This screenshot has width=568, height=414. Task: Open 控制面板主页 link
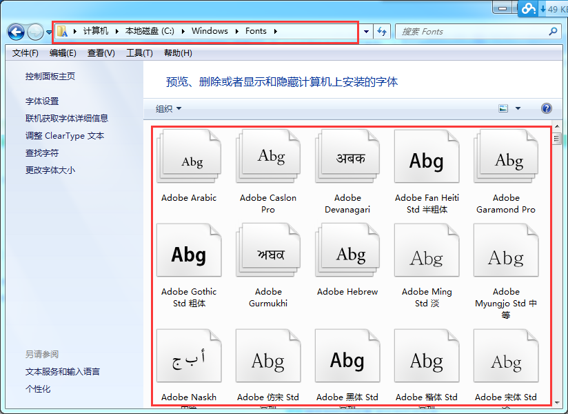point(50,76)
